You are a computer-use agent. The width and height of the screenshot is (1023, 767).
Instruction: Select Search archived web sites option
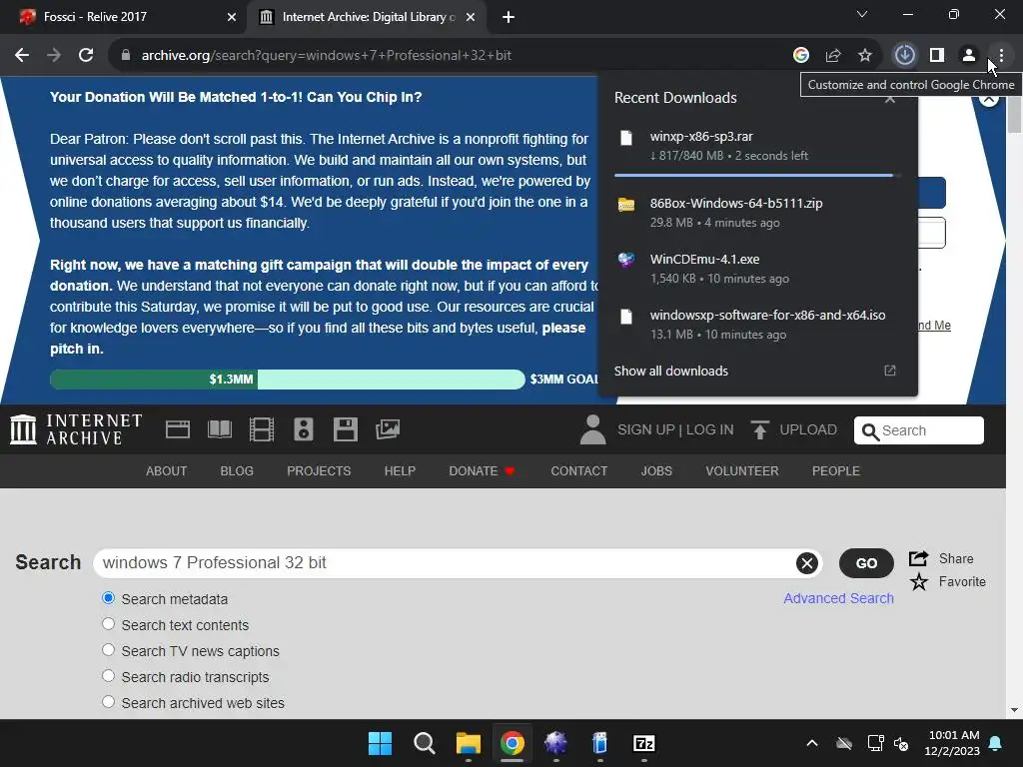click(x=108, y=702)
